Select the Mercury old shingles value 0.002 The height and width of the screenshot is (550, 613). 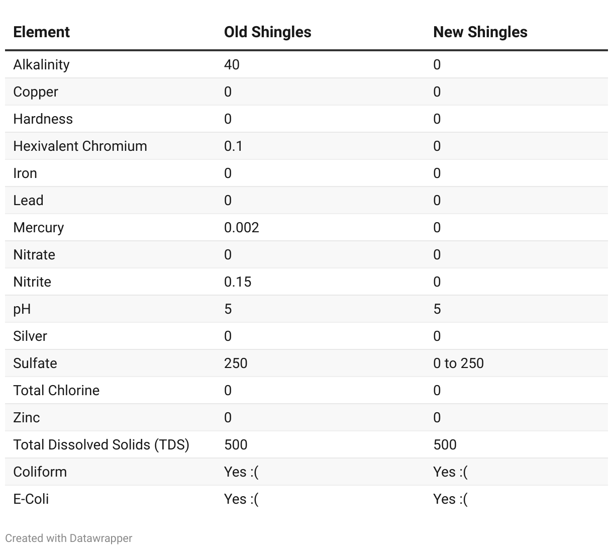[x=242, y=227]
